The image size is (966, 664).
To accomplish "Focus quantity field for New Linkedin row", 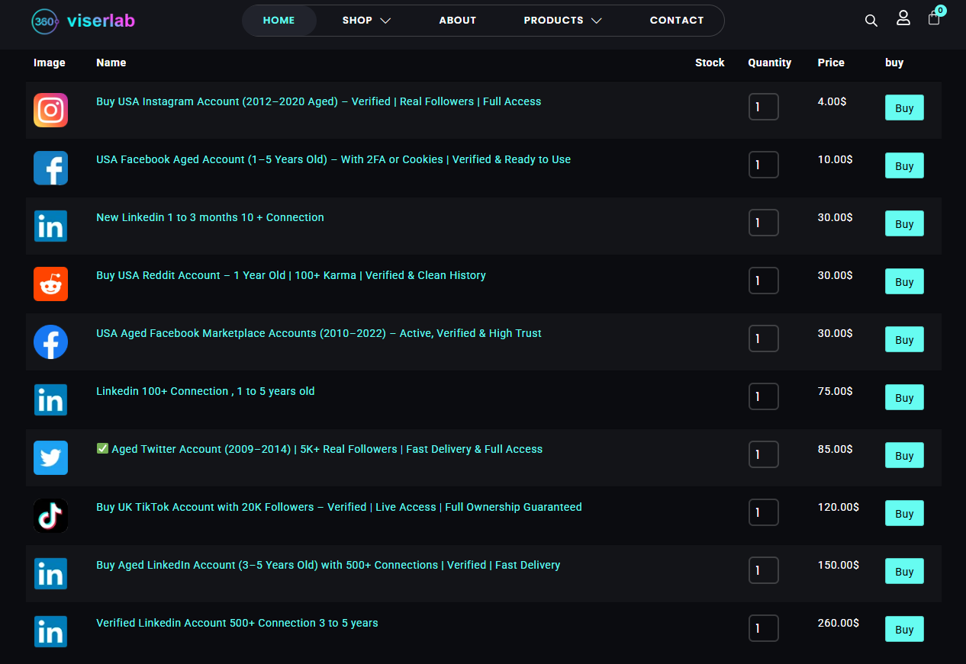I will [x=764, y=223].
